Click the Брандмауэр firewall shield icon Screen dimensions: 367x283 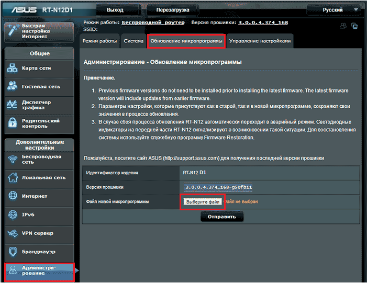pos(13,252)
